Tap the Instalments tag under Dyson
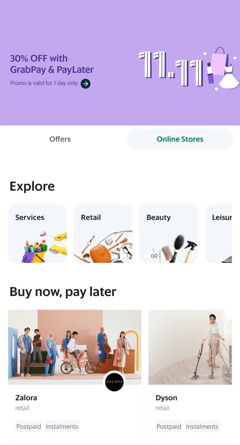 pyautogui.click(x=202, y=427)
